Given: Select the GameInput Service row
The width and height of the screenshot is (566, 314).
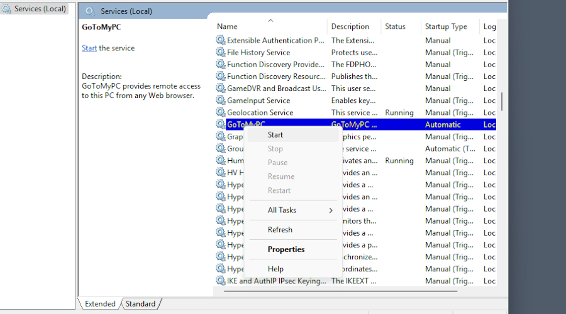Looking at the screenshot, I should 355,100.
